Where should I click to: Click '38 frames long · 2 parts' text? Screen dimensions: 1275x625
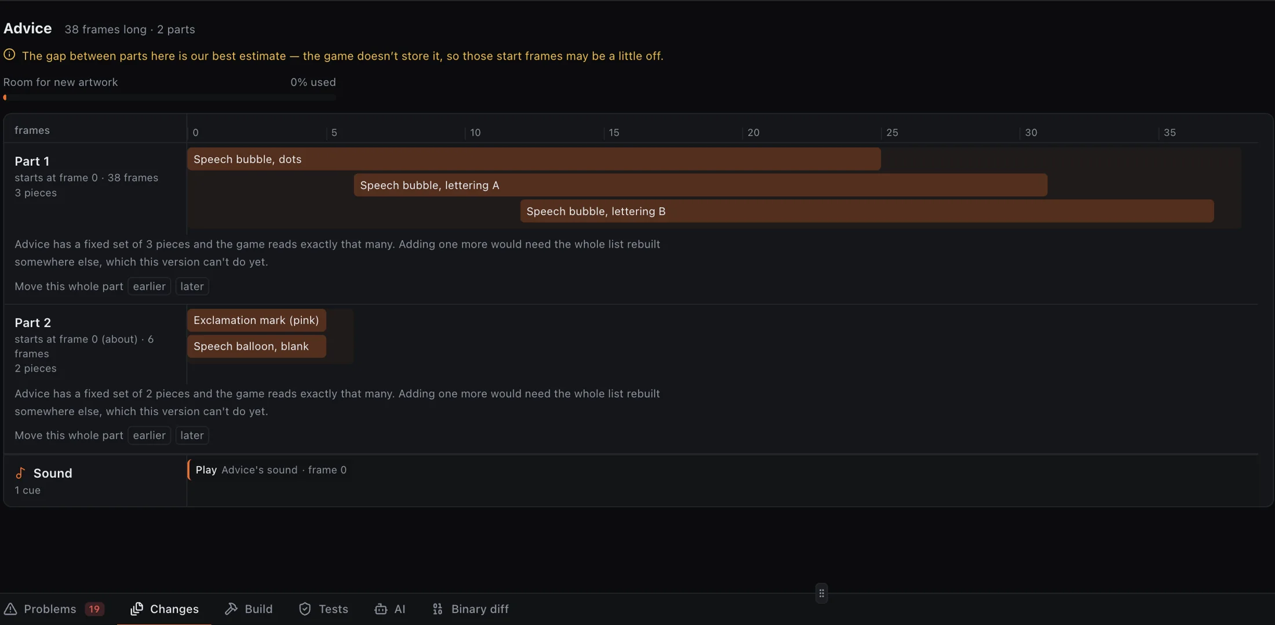(x=130, y=30)
